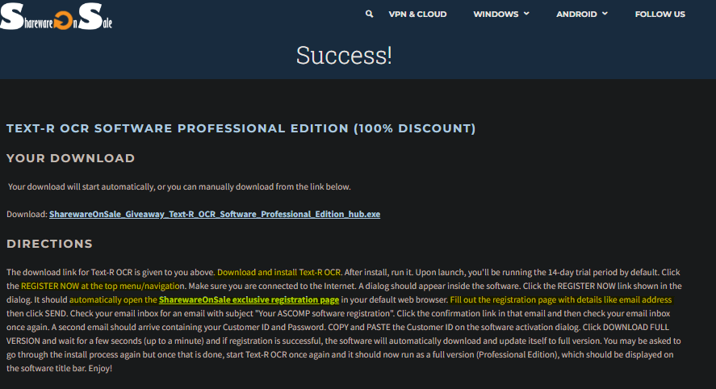Open the FOLLOW US menu item
This screenshot has height=389, width=716.
659,15
